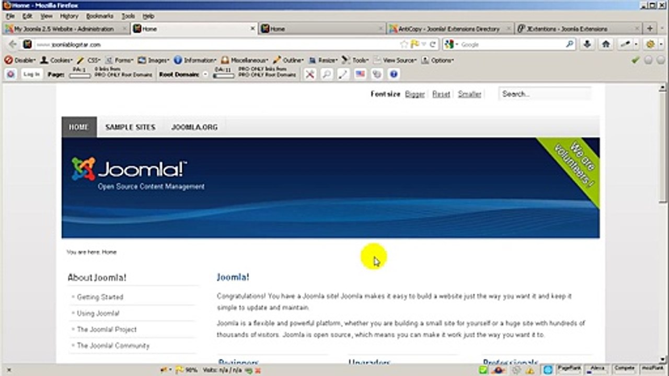This screenshot has height=376, width=669.
Task: Open the Outline dropdown menu
Action: 288,60
